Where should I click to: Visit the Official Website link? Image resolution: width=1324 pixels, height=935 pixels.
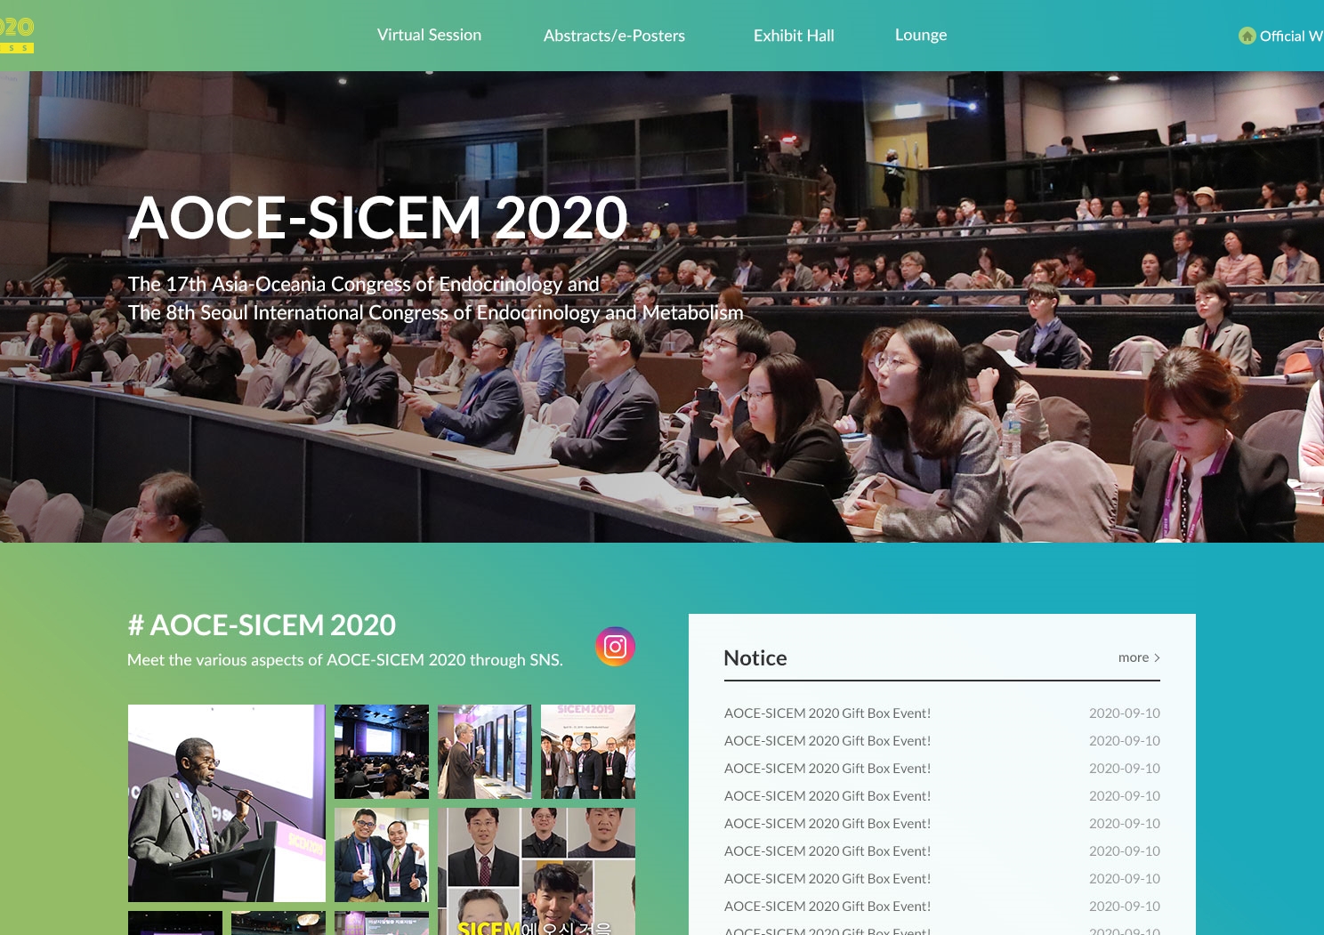(x=1290, y=36)
